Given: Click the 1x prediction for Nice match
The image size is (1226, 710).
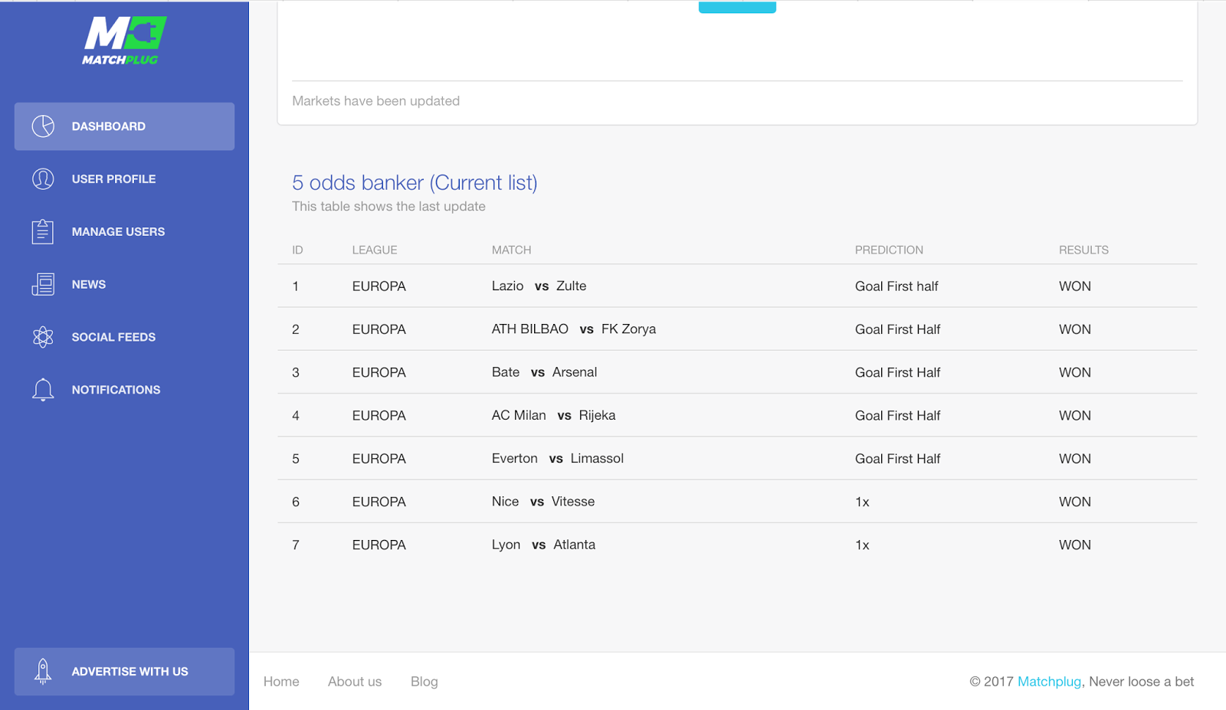Looking at the screenshot, I should [x=862, y=502].
